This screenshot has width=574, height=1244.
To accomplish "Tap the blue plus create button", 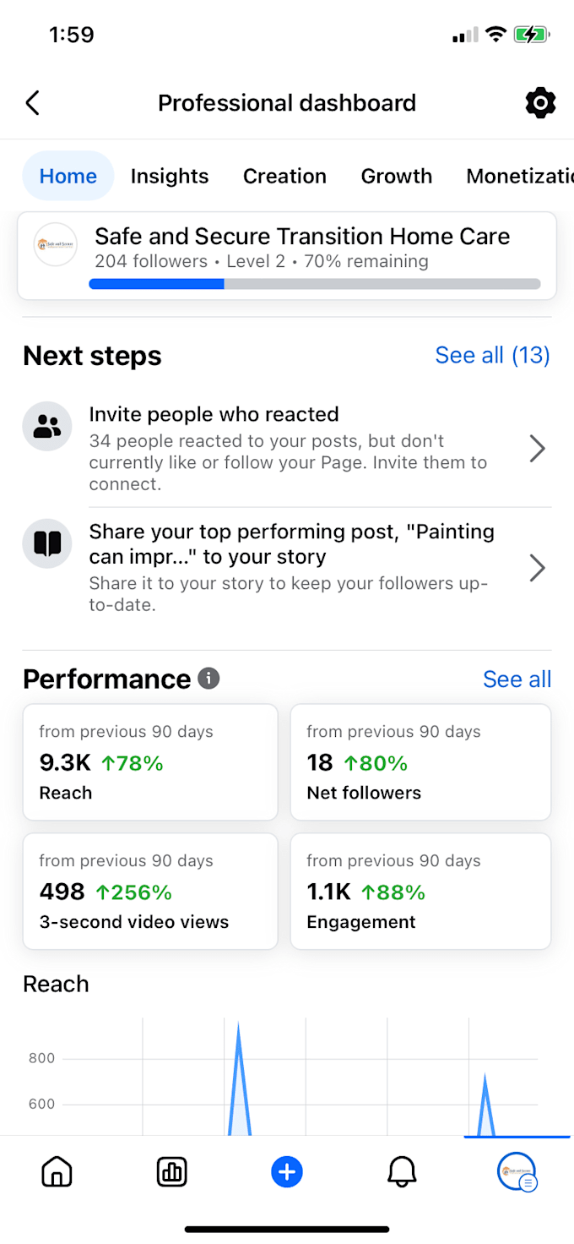I will pyautogui.click(x=287, y=1172).
